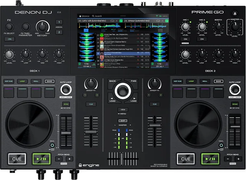Click the central browse encoder knob

pyautogui.click(x=123, y=91)
